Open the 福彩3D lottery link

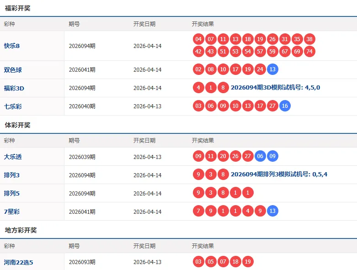coord(14,88)
